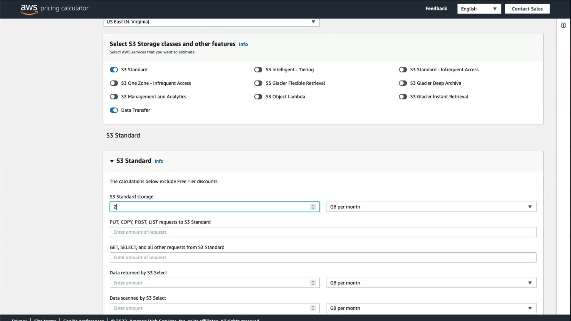Click the AWS pricing calculator logo

coord(54,9)
